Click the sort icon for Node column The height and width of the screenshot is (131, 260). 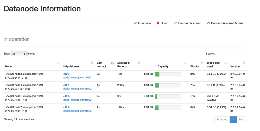[59, 63]
